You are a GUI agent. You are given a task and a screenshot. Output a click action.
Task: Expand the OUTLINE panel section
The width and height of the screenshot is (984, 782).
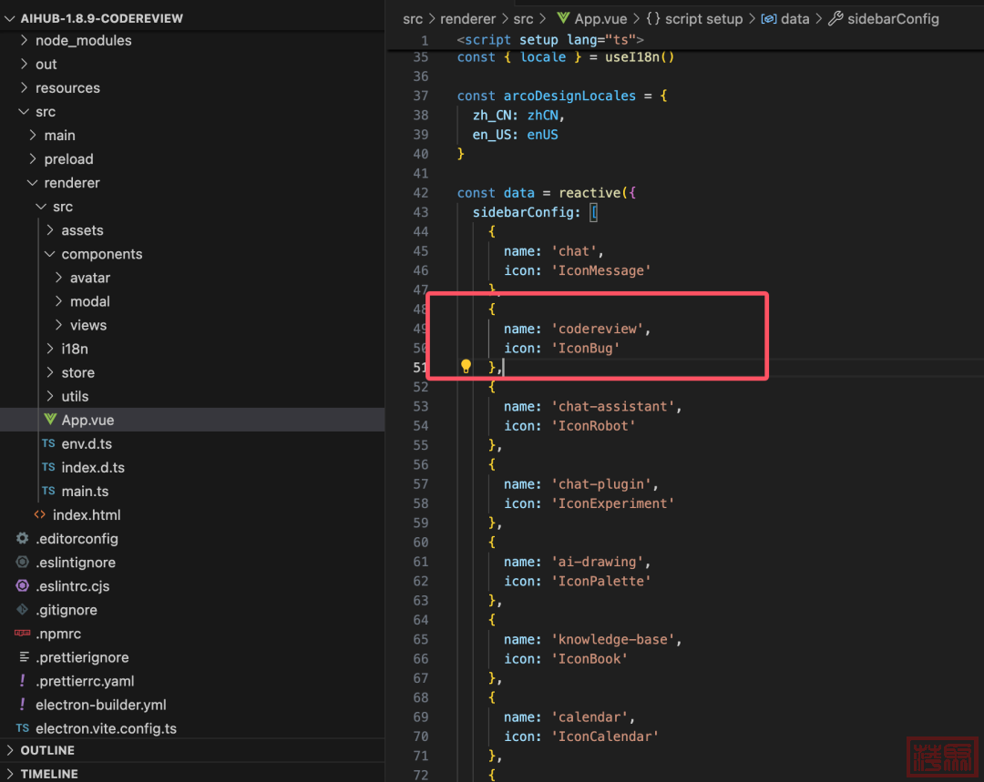(47, 750)
